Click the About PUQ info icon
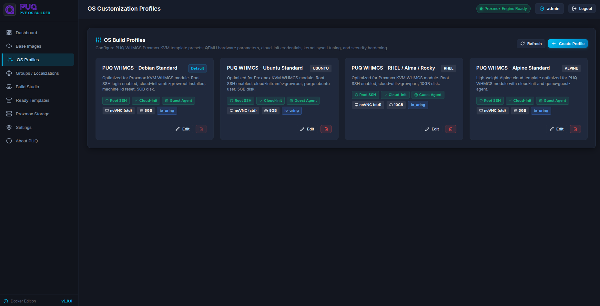 point(9,141)
